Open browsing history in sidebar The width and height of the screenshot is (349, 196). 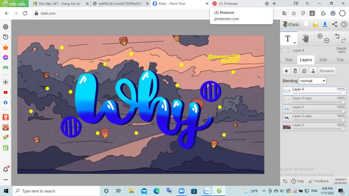pos(5,37)
